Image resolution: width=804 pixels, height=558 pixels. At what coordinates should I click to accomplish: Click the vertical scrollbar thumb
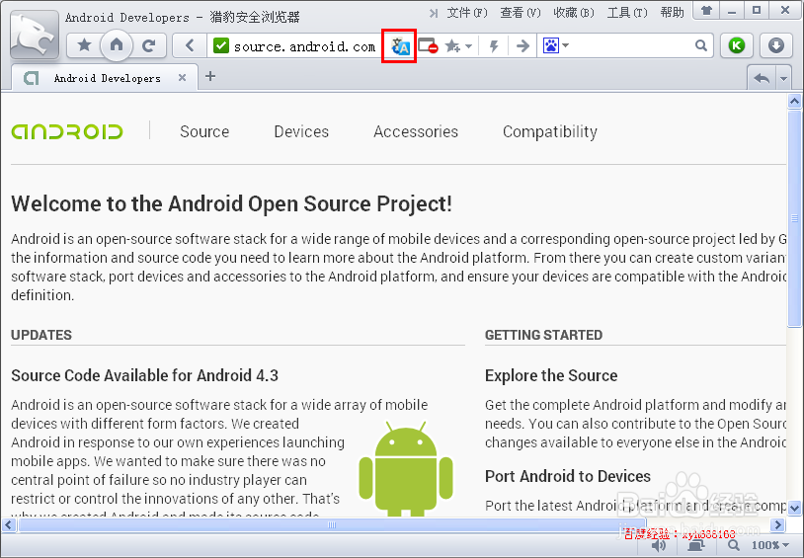794,217
